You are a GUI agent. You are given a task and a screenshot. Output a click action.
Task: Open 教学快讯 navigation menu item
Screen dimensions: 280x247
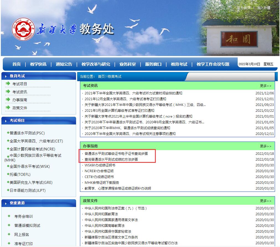point(38,64)
